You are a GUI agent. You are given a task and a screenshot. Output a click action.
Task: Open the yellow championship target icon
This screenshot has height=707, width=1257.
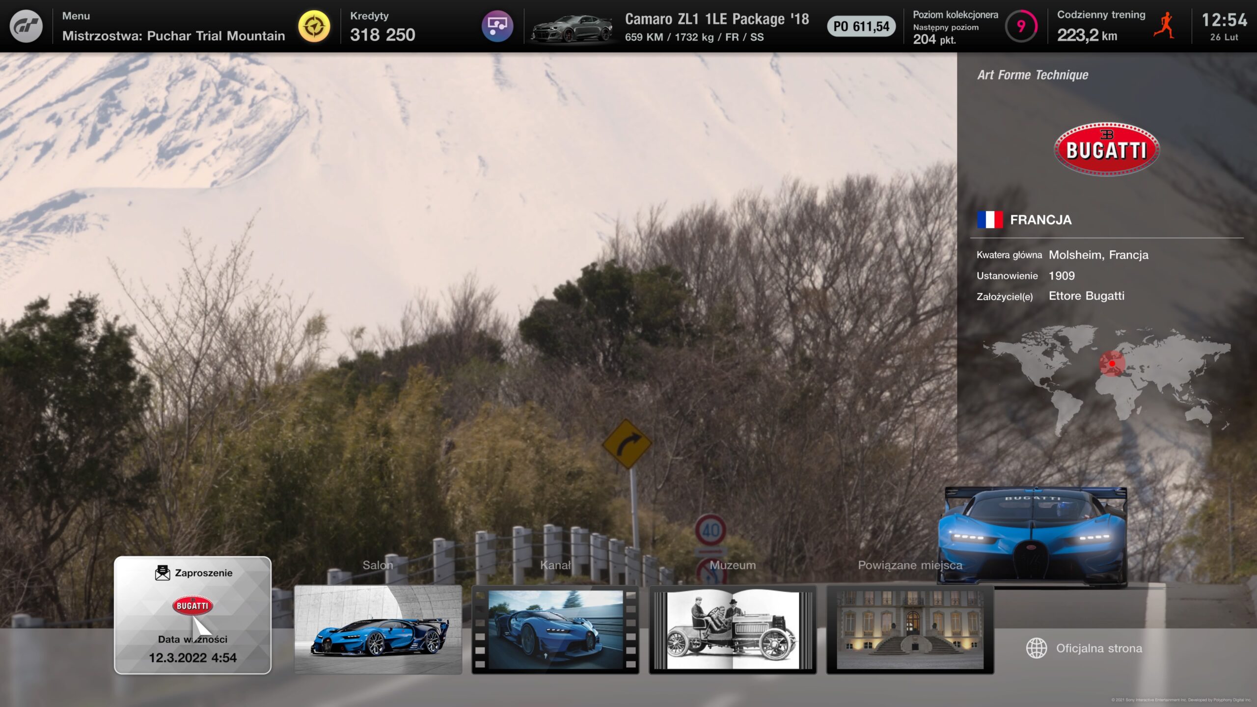click(314, 26)
